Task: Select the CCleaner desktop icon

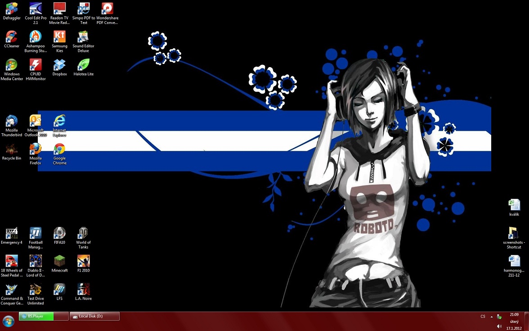Action: click(12, 37)
